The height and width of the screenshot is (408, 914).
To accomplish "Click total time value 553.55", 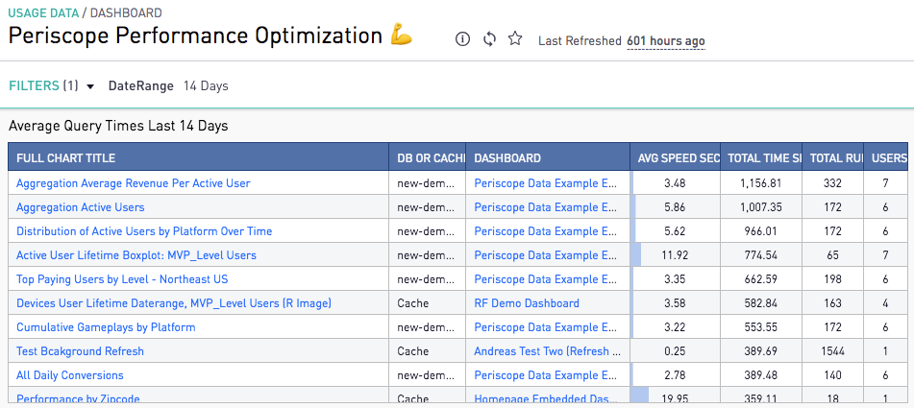I will (x=761, y=327).
